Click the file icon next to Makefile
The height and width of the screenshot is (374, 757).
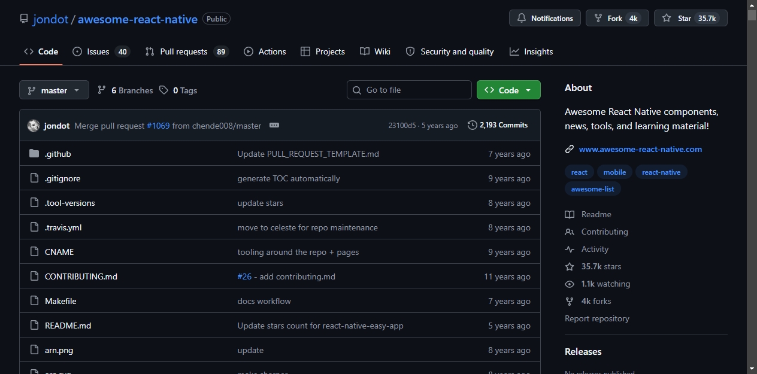pyautogui.click(x=34, y=301)
